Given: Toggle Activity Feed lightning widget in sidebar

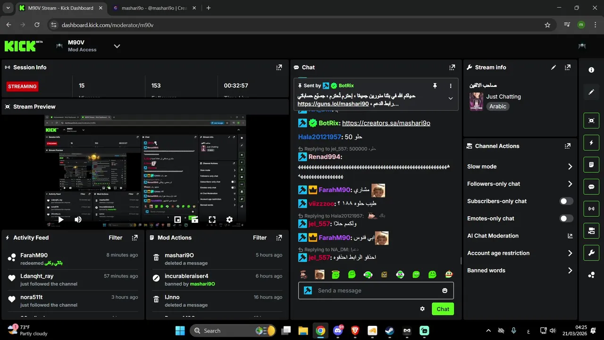Looking at the screenshot, I should point(591,143).
